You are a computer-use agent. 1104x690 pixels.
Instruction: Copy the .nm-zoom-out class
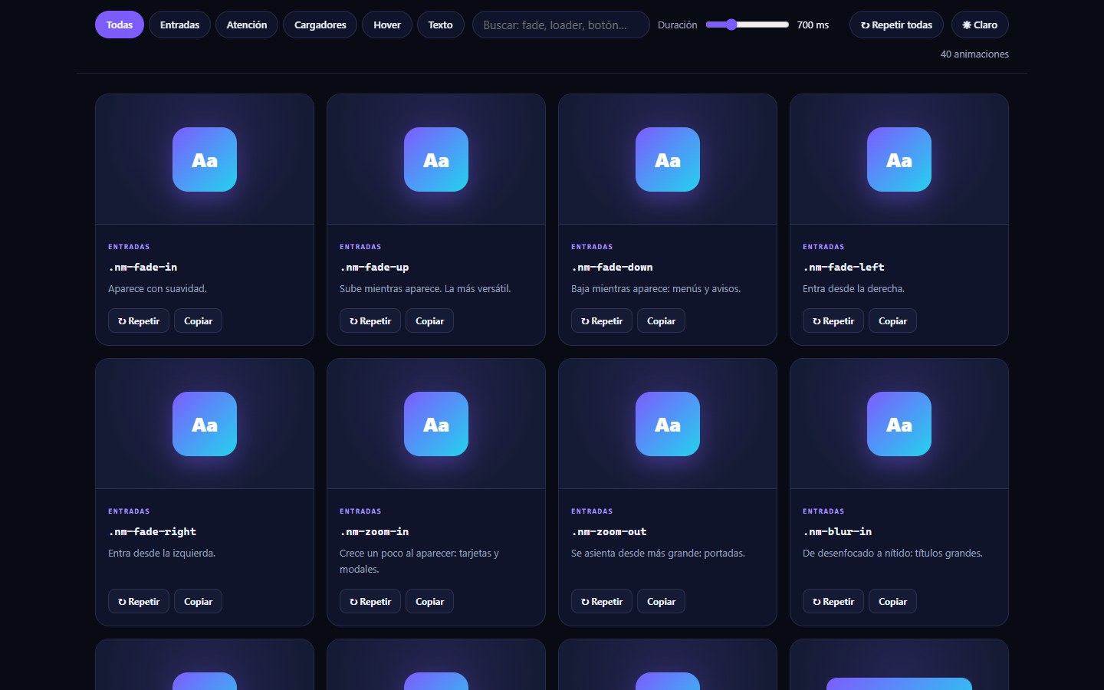click(661, 601)
